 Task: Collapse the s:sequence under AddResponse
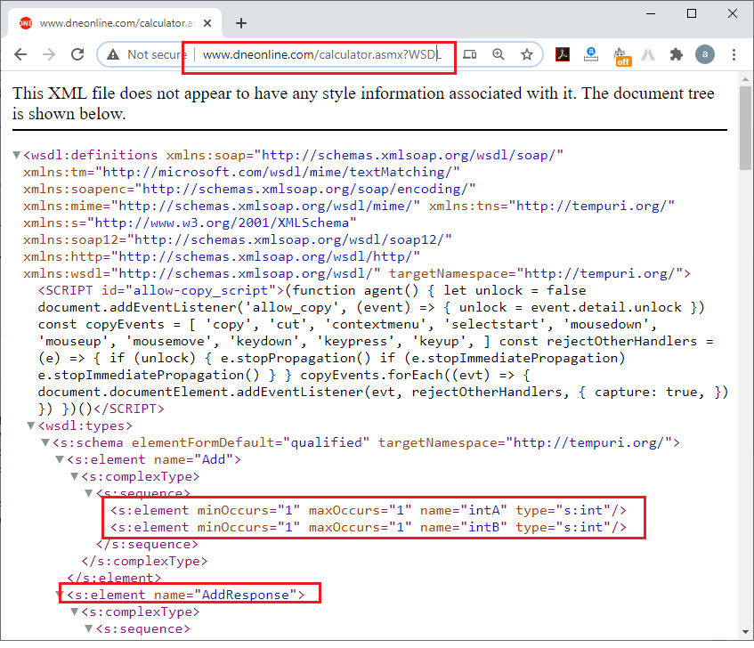88,628
